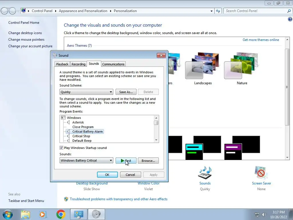Screen dimensions: 293x220
Task: Click the taskbar clock
Action: pyautogui.click(x=278, y=215)
